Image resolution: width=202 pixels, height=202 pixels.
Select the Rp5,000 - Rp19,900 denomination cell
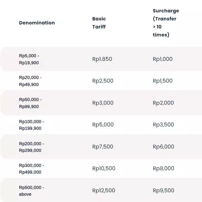[29, 59]
